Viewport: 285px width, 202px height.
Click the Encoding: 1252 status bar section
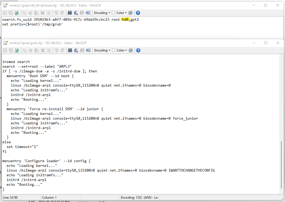click(139, 197)
